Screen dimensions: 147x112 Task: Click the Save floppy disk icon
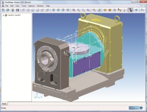point(17,10)
